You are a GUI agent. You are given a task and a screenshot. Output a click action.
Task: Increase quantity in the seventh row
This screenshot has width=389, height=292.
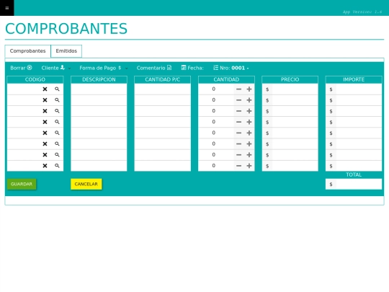(249, 155)
